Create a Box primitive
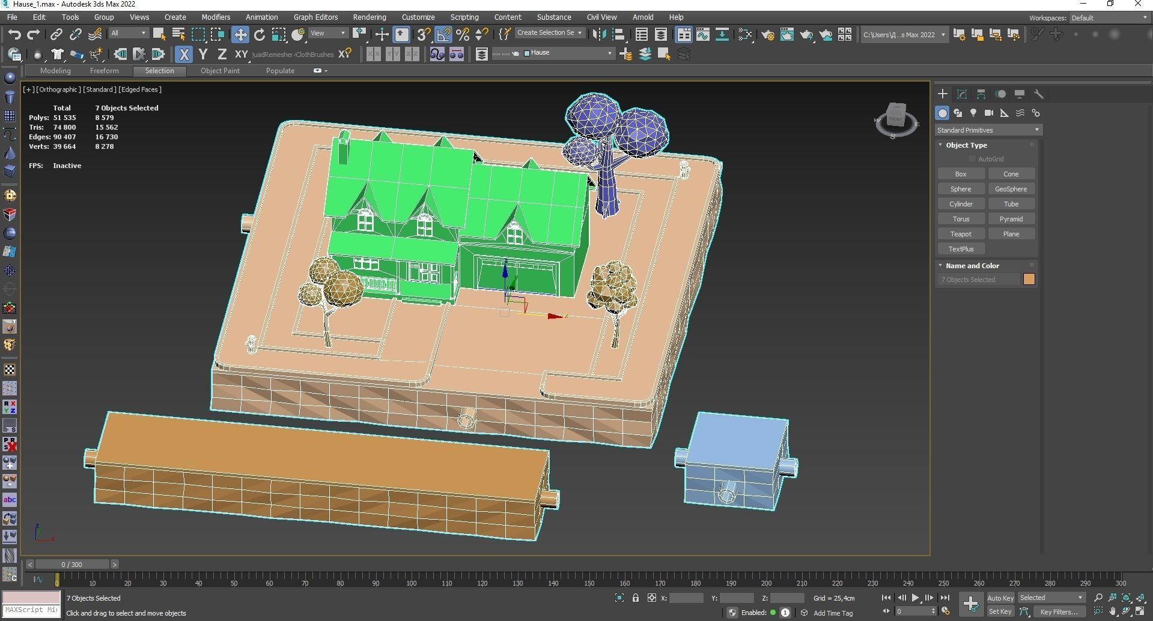Viewport: 1153px width, 621px height. click(961, 174)
